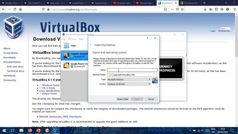238x134 pixels.
Task: Open the Machine menu in VirtualBox Manager
Action: 72,39
